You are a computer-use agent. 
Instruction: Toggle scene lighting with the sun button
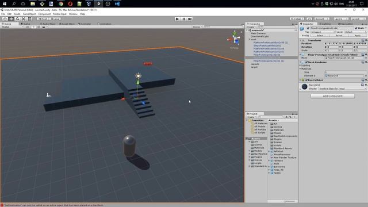tap(34, 27)
